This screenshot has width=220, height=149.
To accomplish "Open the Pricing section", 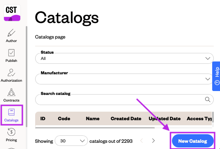I will coord(11,135).
